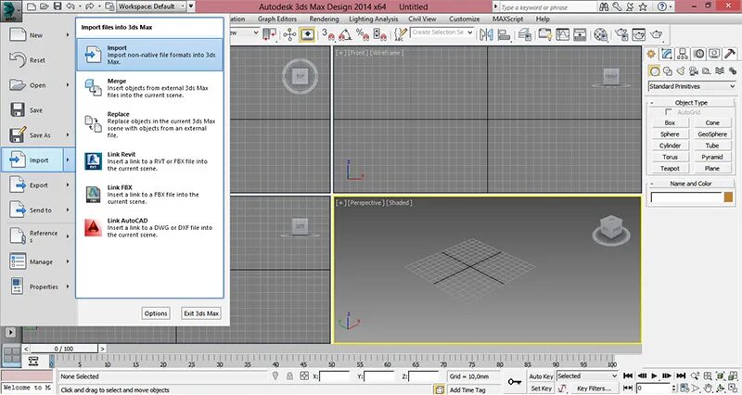Click the Undo arrow icon in quick access toolbar
Image resolution: width=742 pixels, height=395 pixels.
70,6
